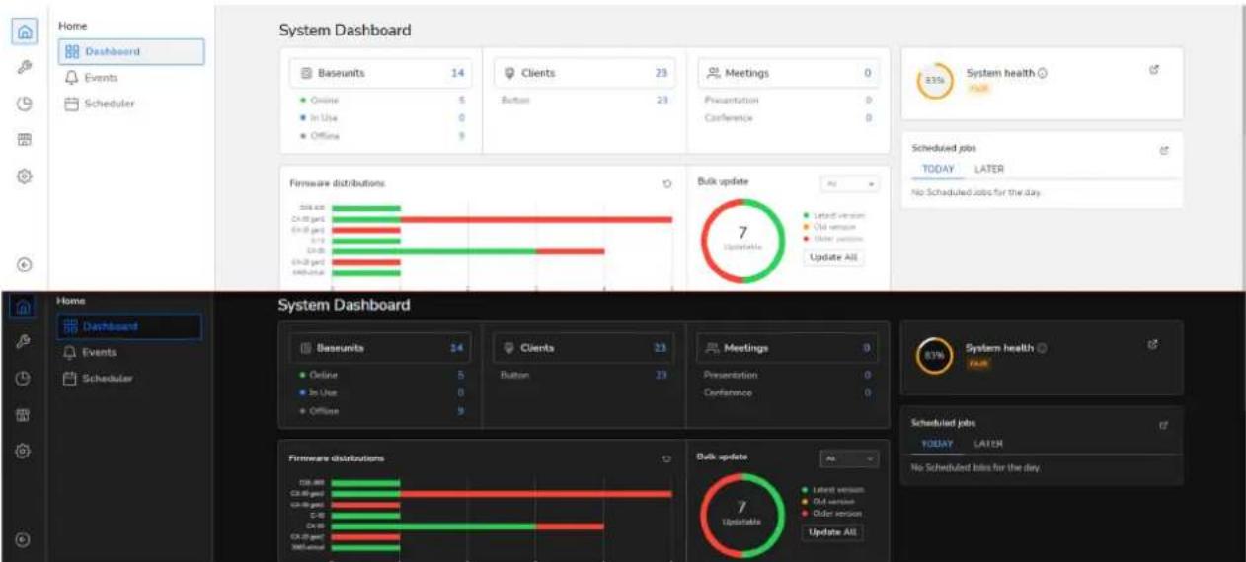1246x562 pixels.
Task: Switch to LATER tab in light Scheduled jobs
Action: click(989, 169)
